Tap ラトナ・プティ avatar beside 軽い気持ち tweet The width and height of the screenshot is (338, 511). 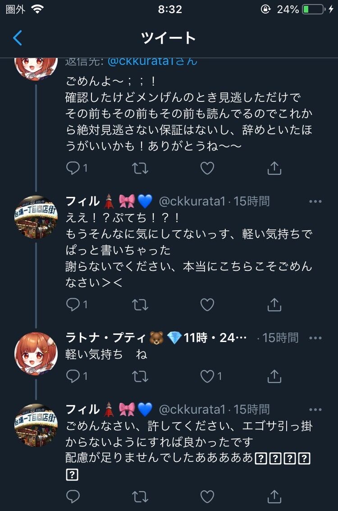(36, 354)
